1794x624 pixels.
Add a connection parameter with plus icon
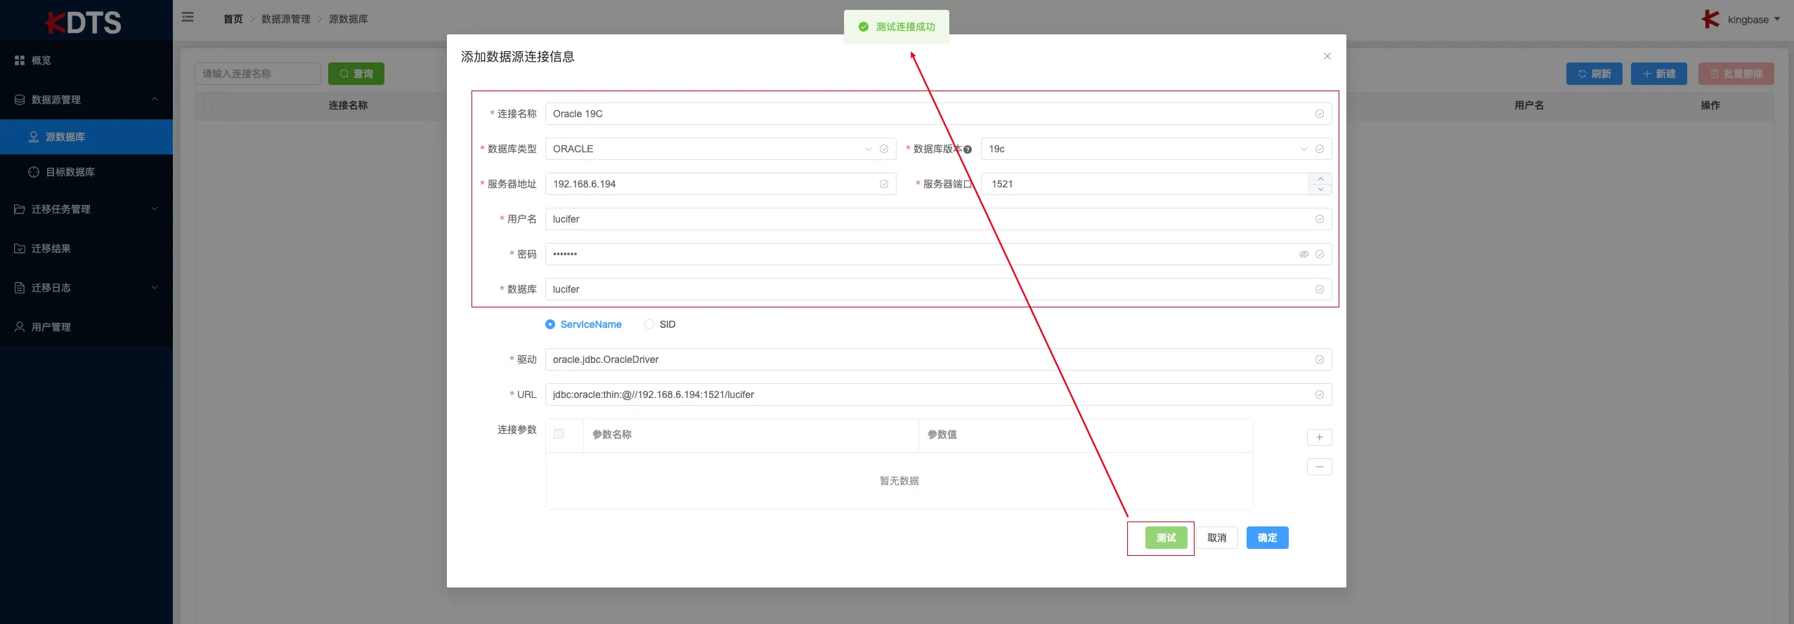(x=1319, y=437)
